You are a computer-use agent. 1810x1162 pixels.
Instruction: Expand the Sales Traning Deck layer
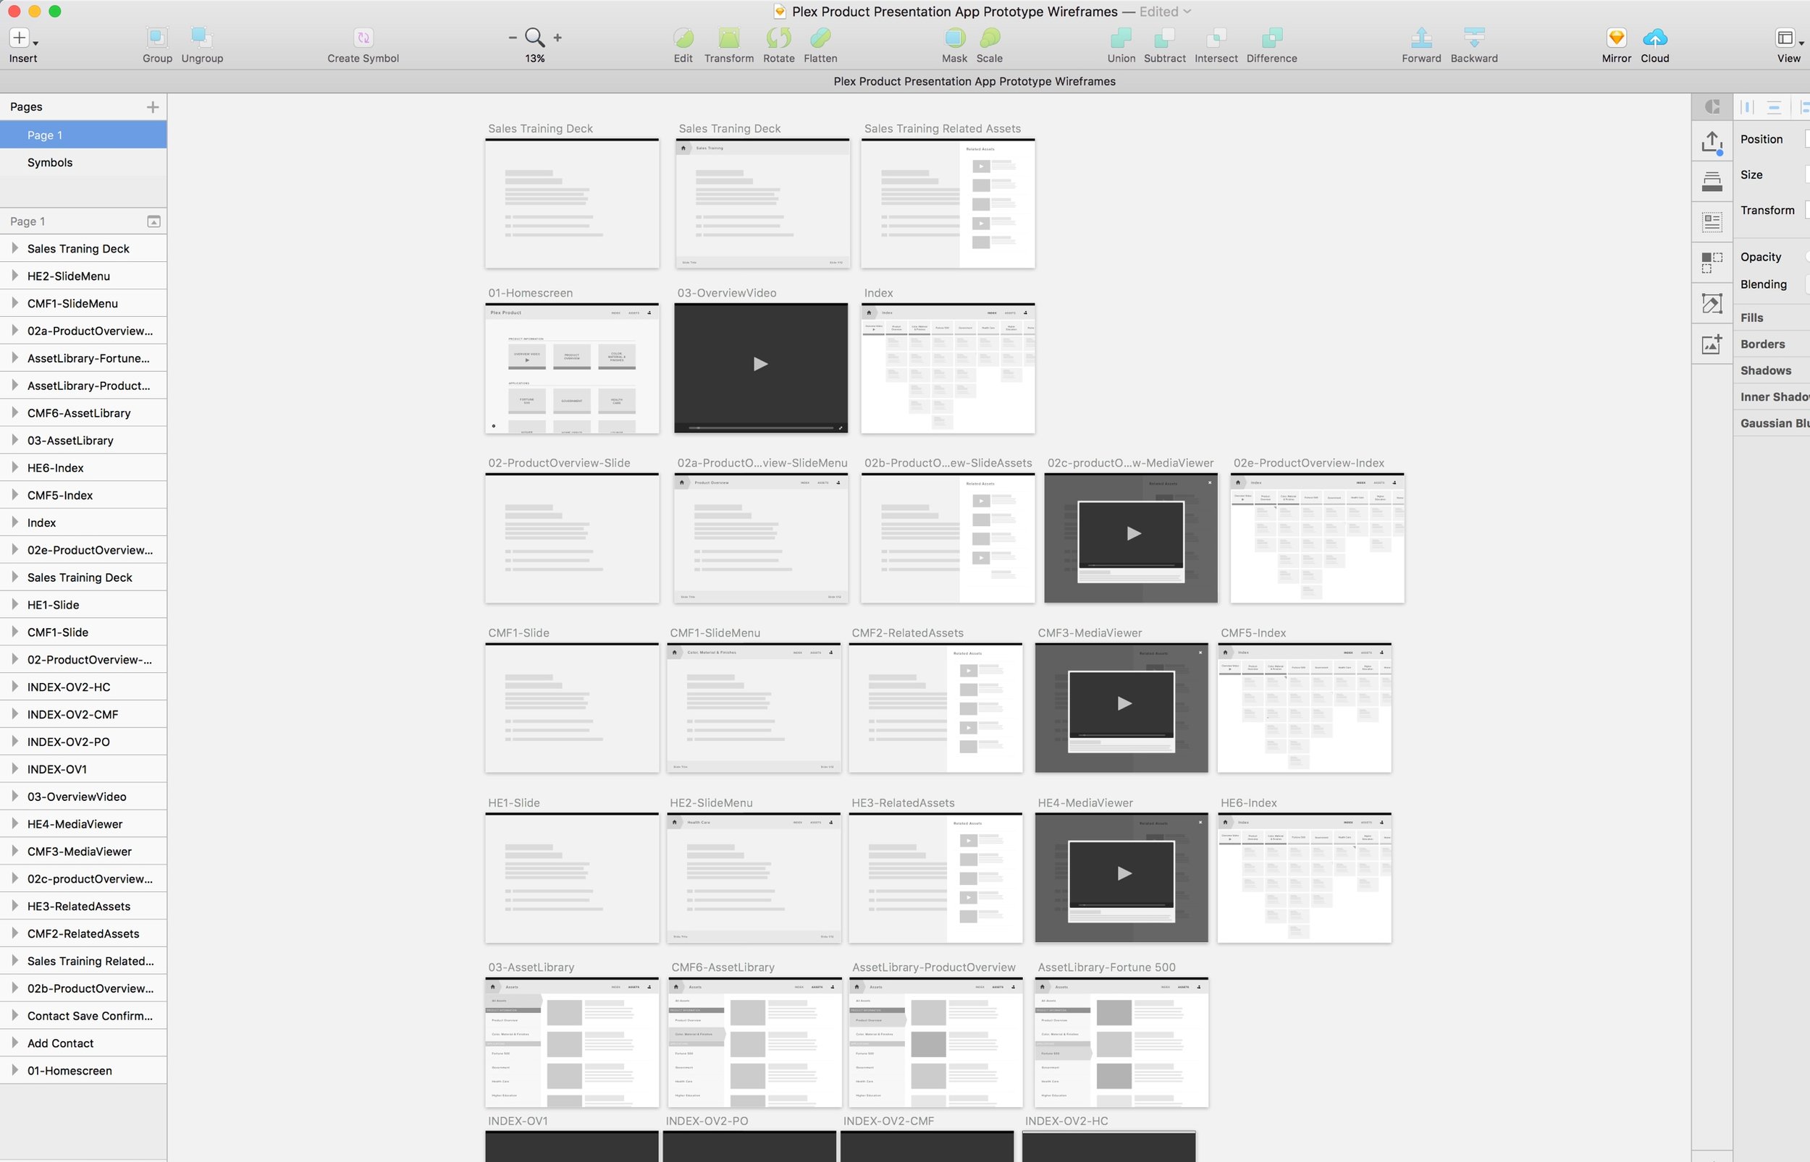tap(14, 247)
